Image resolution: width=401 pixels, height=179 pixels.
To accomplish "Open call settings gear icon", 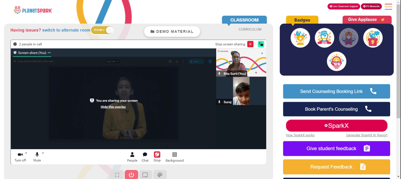I will pos(15,44).
